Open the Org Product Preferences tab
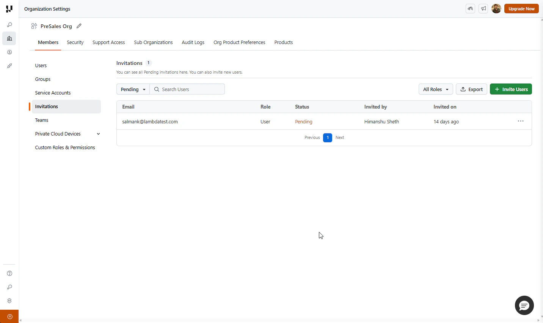This screenshot has width=543, height=323. (x=239, y=43)
